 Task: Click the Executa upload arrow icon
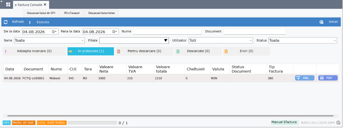tap(30, 22)
